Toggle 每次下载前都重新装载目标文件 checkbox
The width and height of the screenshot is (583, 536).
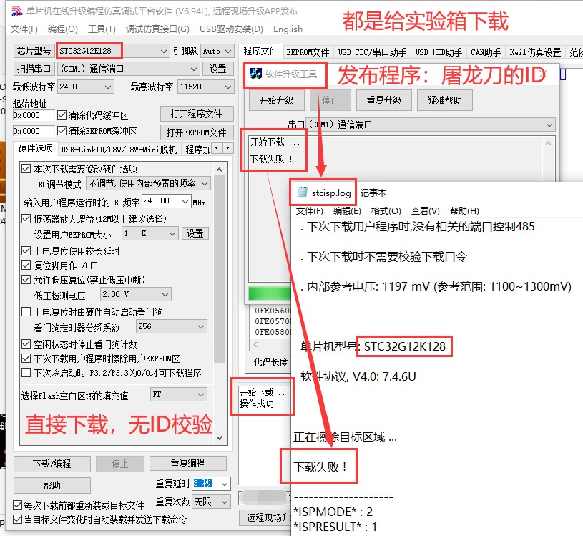(17, 505)
